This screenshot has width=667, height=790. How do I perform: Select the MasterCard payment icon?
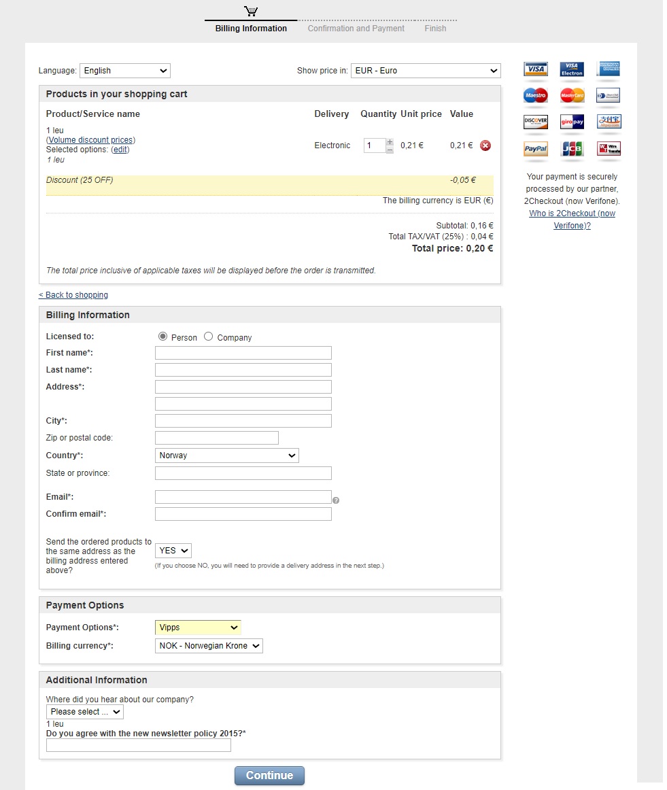(x=571, y=96)
